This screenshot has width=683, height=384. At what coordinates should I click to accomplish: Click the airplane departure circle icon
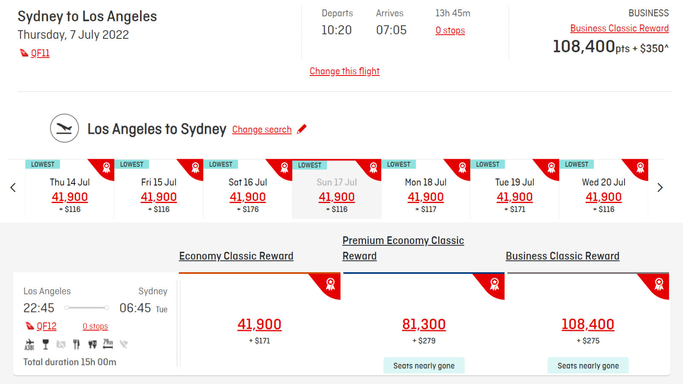coord(64,128)
